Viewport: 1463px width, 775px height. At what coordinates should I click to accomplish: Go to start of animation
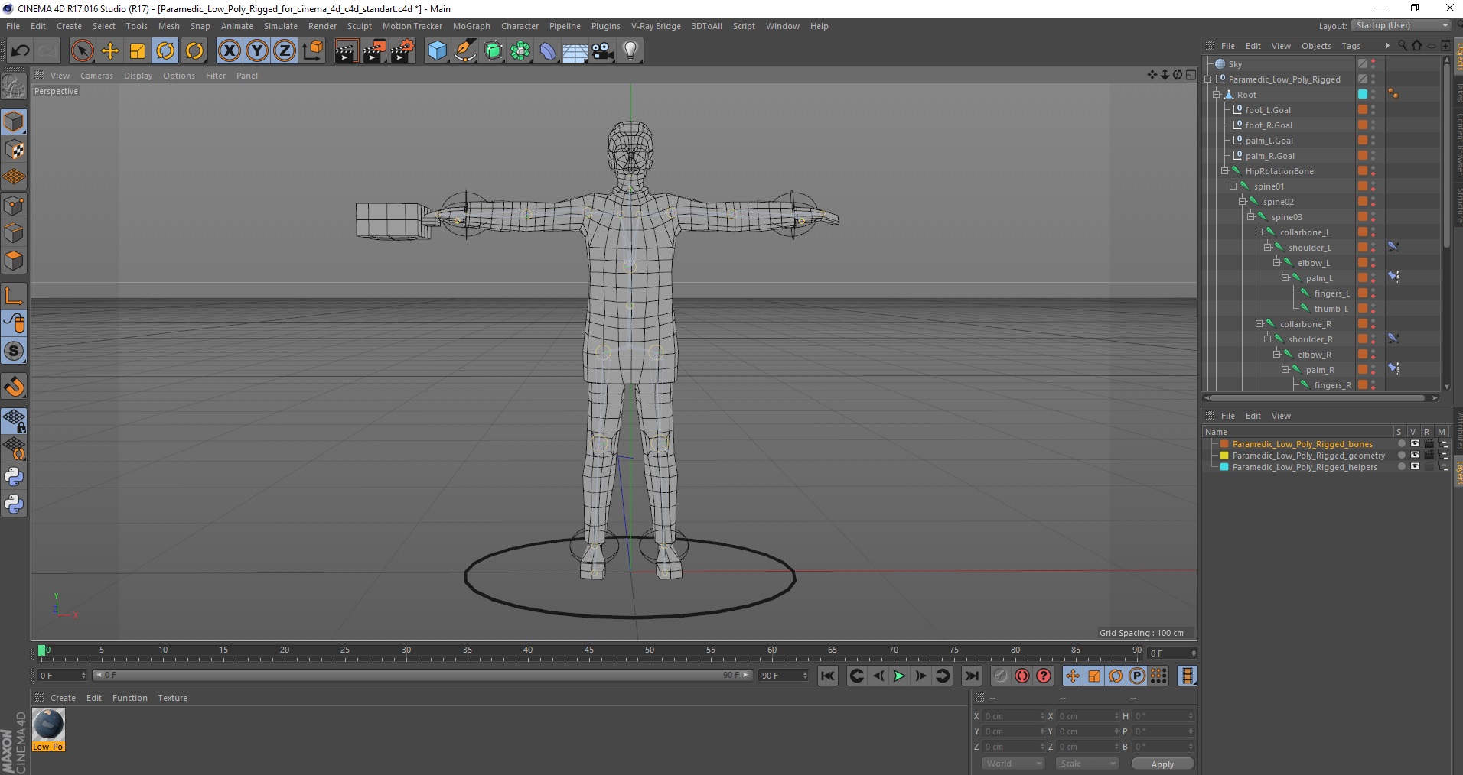coord(827,676)
